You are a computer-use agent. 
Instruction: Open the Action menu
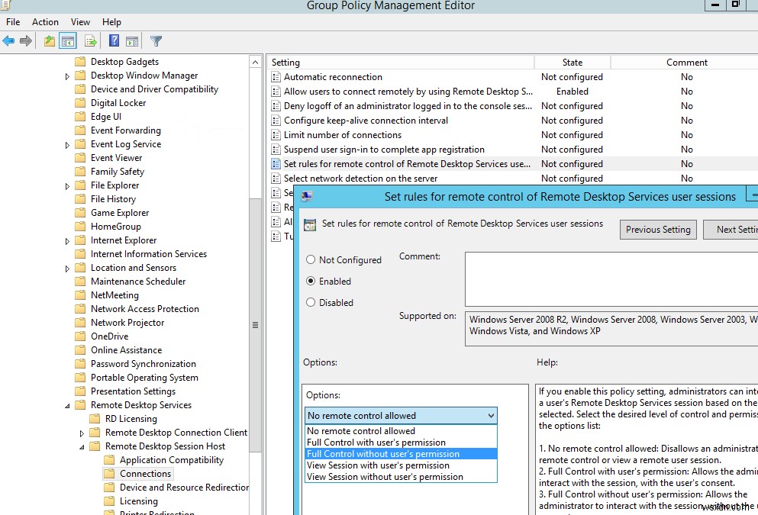pos(45,22)
